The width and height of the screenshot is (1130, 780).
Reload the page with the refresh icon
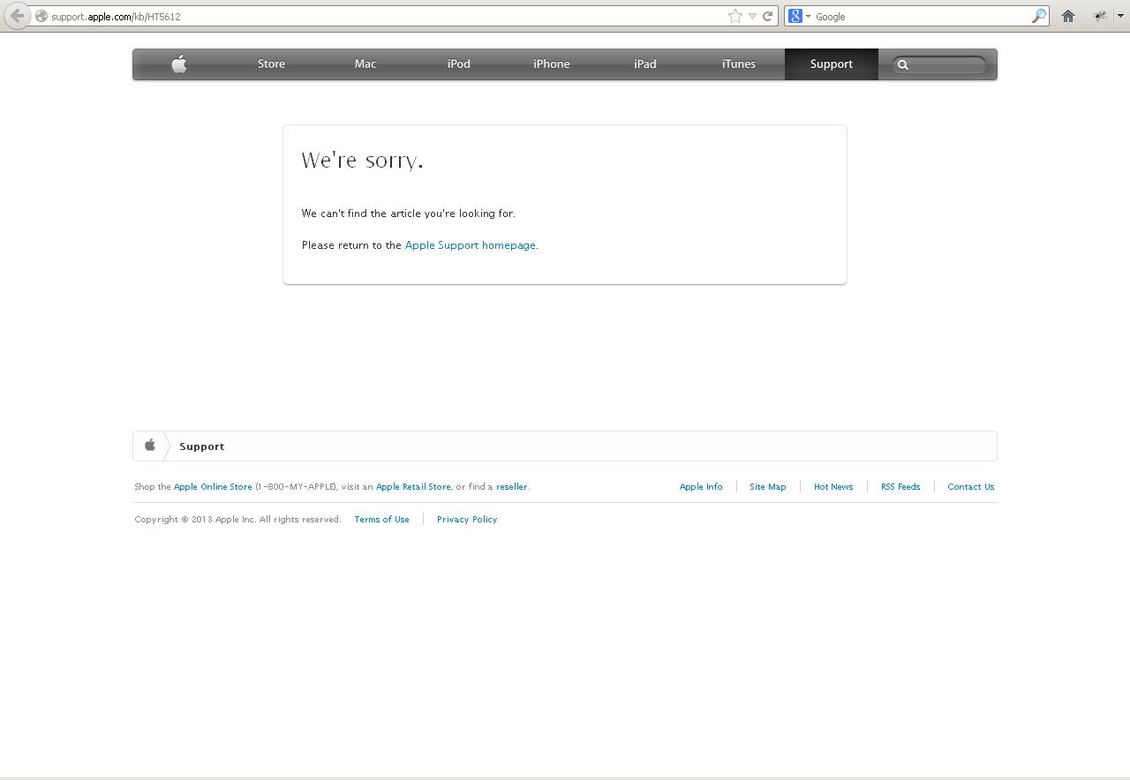[768, 16]
